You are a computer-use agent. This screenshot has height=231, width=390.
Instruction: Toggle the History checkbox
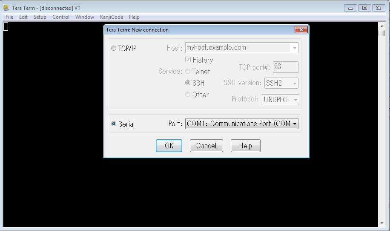point(188,60)
